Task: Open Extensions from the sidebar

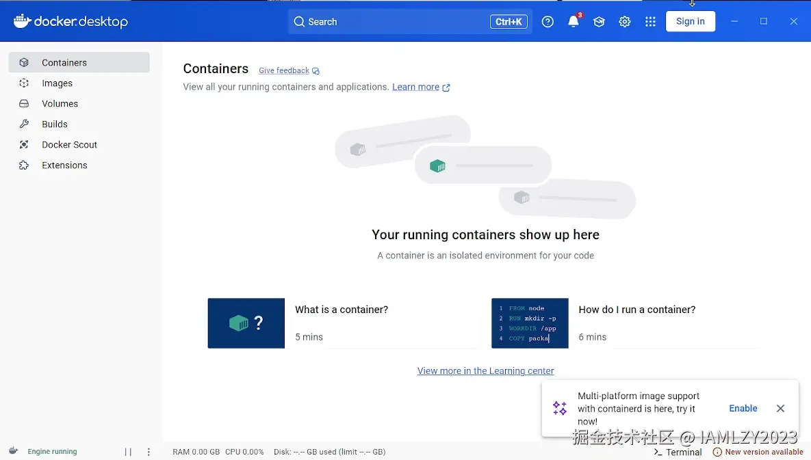Action: 79,165
